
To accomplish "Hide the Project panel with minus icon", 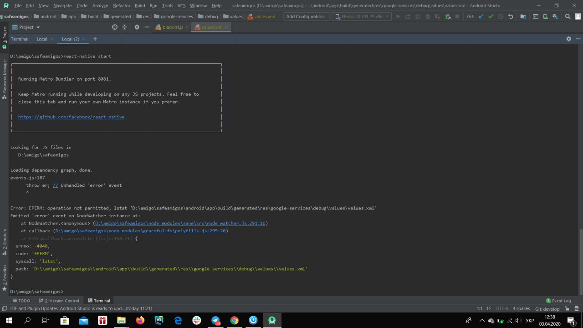I will click(147, 27).
